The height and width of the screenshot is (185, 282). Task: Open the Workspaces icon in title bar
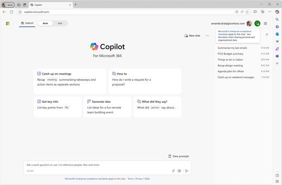pyautogui.click(x=19, y=5)
